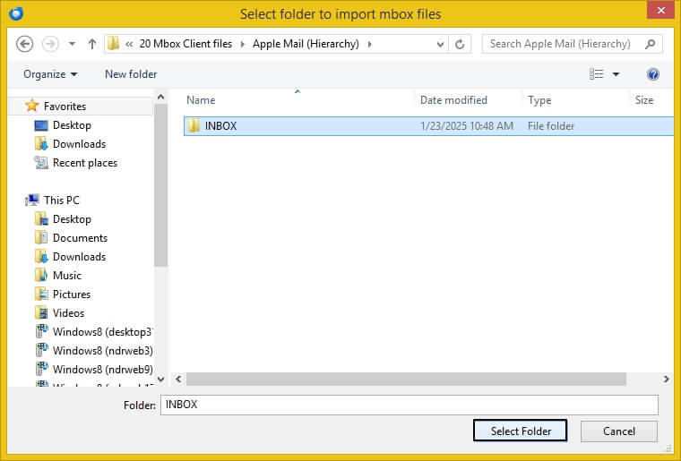Select the INBOX folder icon
This screenshot has height=461, width=681.
point(193,126)
